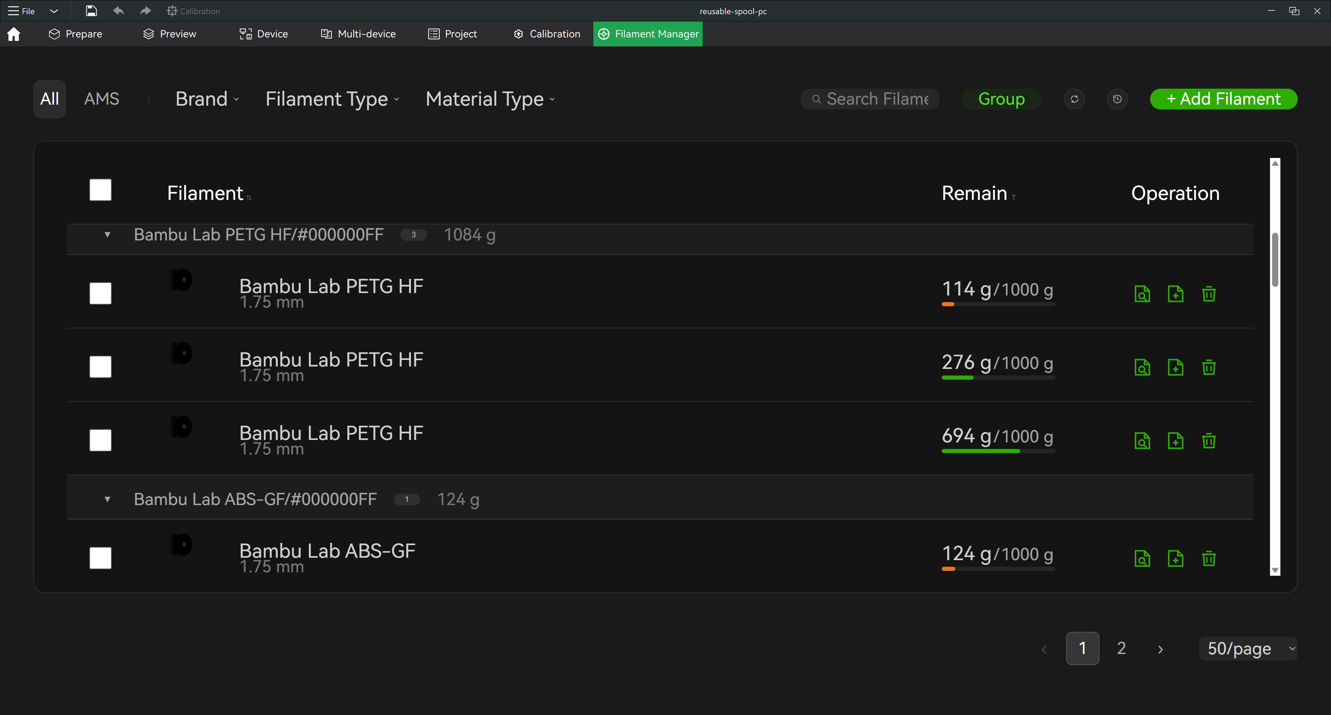Switch to the Preview tab
Screen dimensions: 1331x715
click(x=169, y=34)
